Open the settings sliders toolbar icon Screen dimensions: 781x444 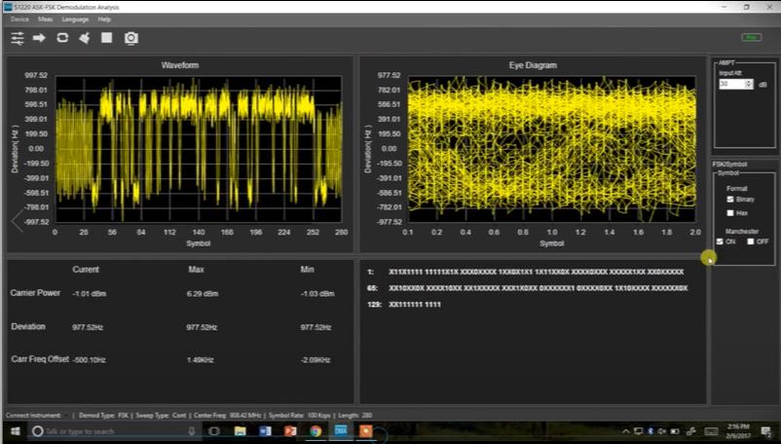[x=18, y=38]
